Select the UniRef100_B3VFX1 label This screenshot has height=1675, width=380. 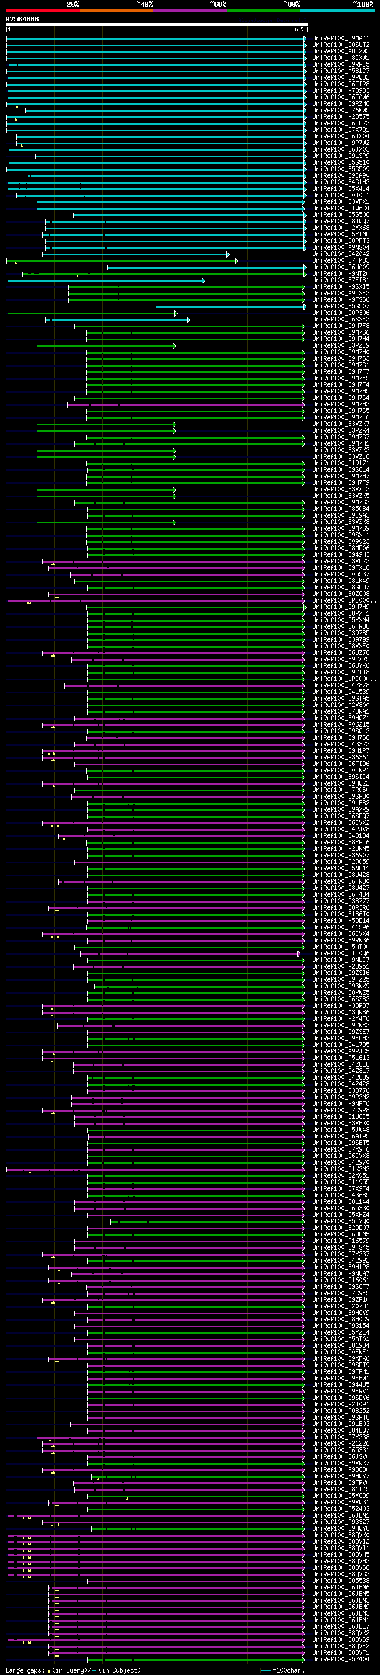tap(341, 201)
